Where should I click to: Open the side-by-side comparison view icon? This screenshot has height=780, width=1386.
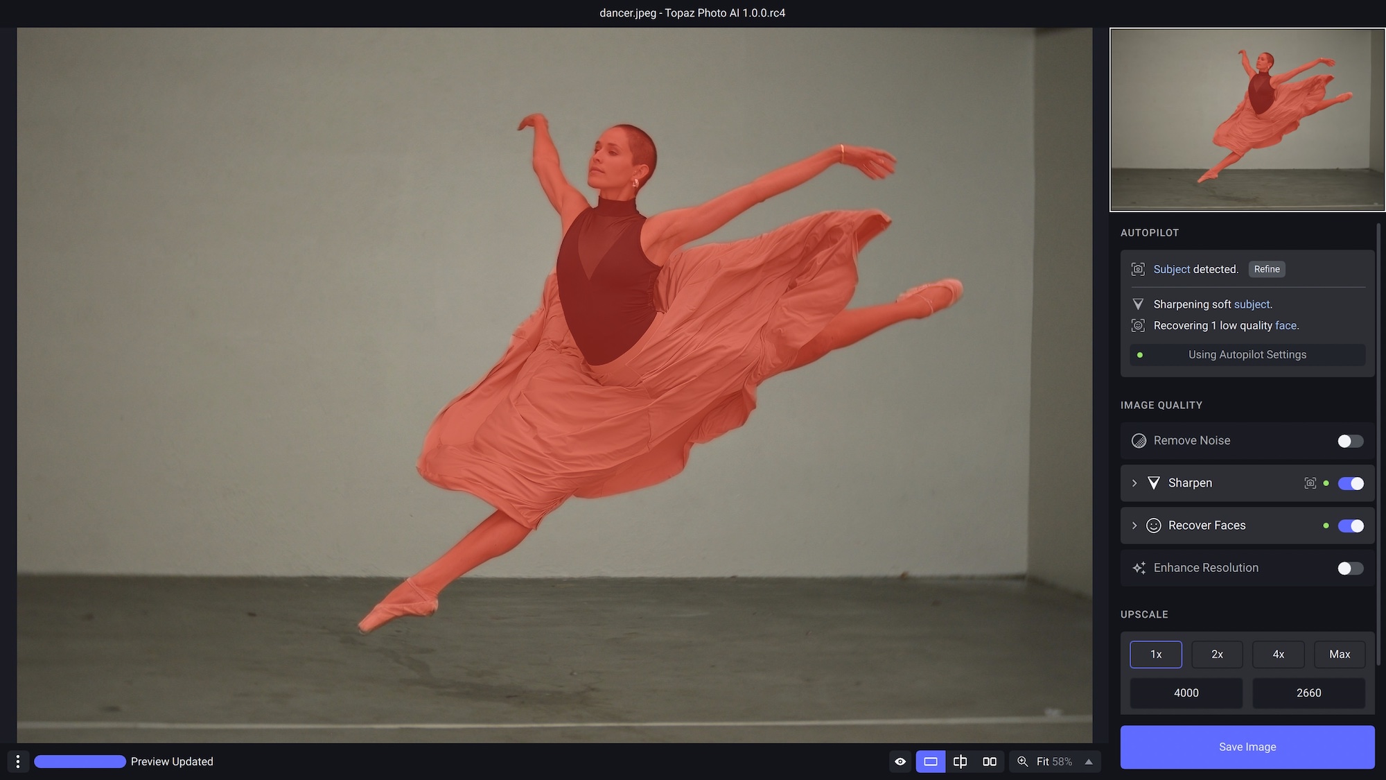click(990, 761)
